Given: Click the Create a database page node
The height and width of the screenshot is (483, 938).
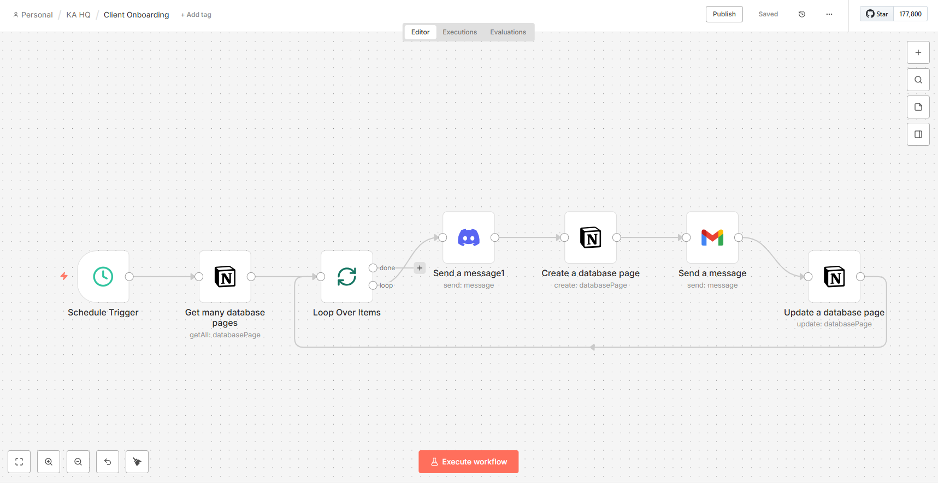Looking at the screenshot, I should tap(591, 238).
